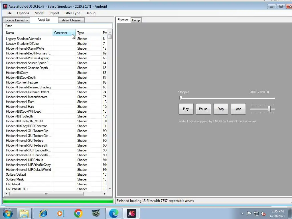Viewport: 292px width, 219px height.
Task: Open Windows Media Player from taskbar
Action: click(x=60, y=213)
